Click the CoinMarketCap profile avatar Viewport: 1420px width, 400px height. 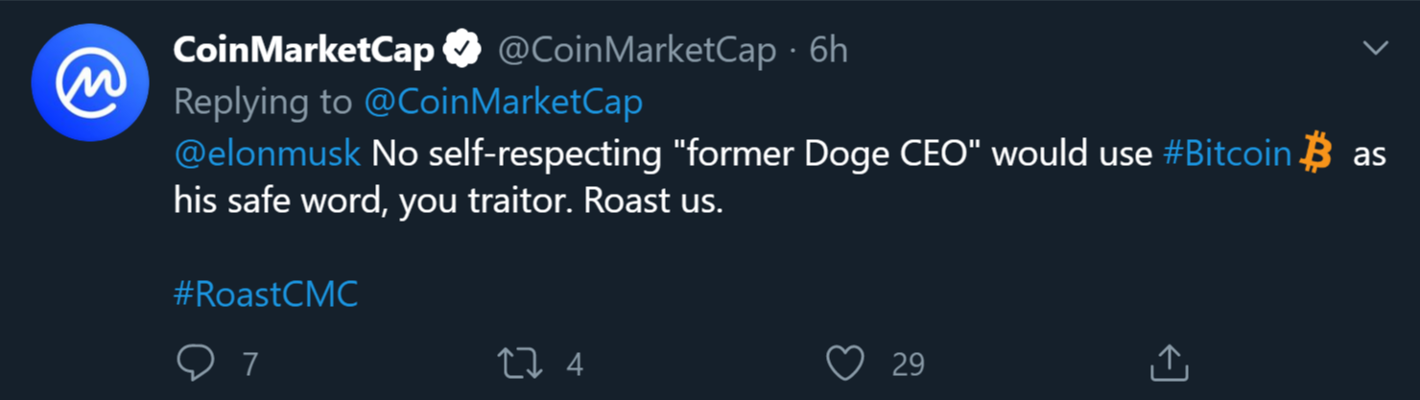coord(89,82)
